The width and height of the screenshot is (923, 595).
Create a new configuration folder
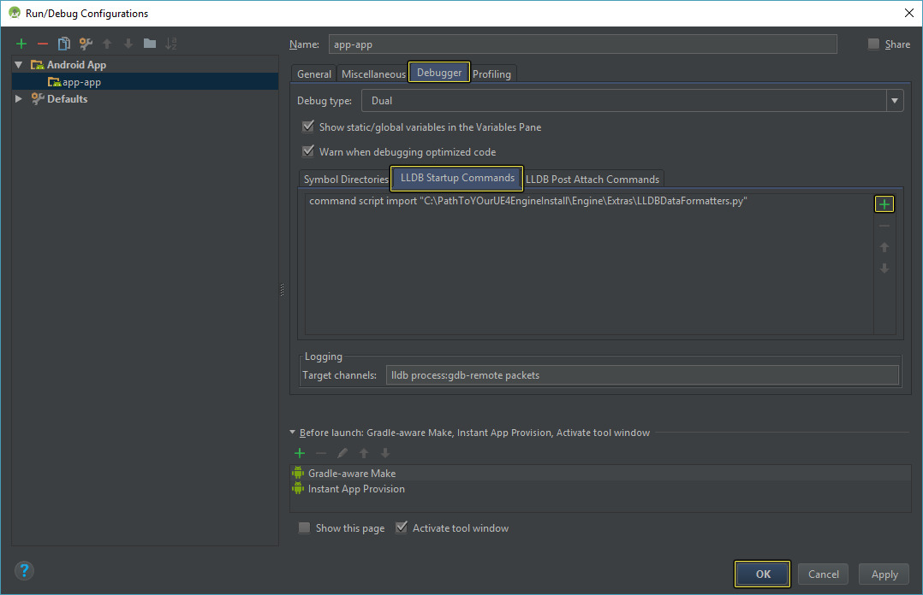[149, 43]
